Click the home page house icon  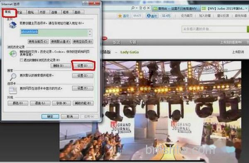click(13, 25)
